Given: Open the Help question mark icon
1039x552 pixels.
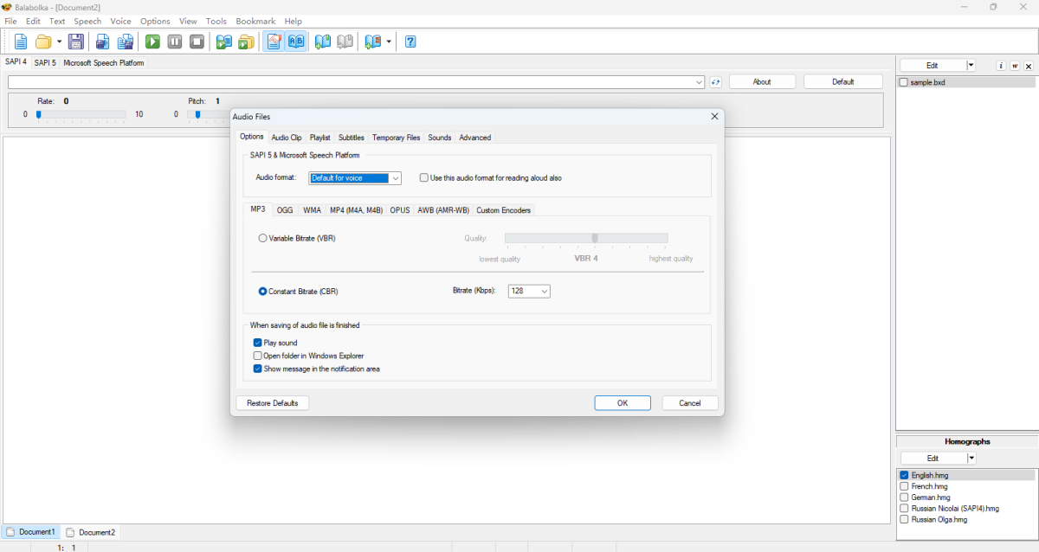Looking at the screenshot, I should coord(410,42).
